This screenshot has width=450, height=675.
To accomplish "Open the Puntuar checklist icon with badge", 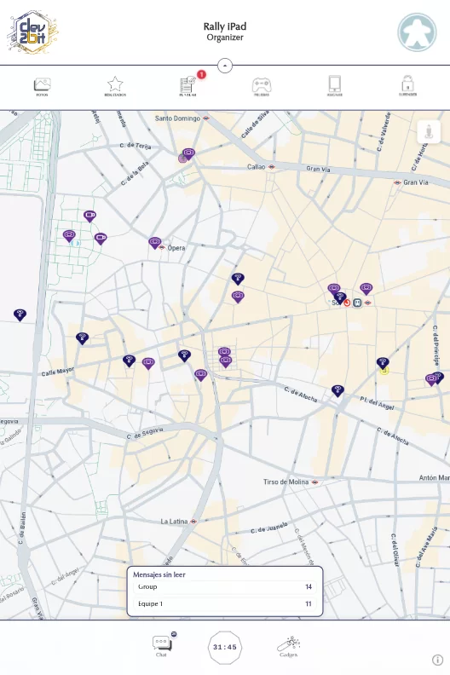I will click(x=188, y=87).
